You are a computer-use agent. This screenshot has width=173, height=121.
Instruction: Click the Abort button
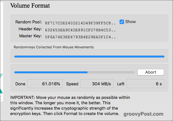coord(151,72)
